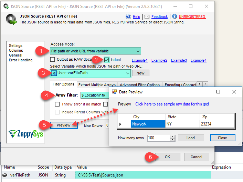The height and width of the screenshot is (182, 243).
Task: Select the Newyork cell in preview
Action: point(148,124)
